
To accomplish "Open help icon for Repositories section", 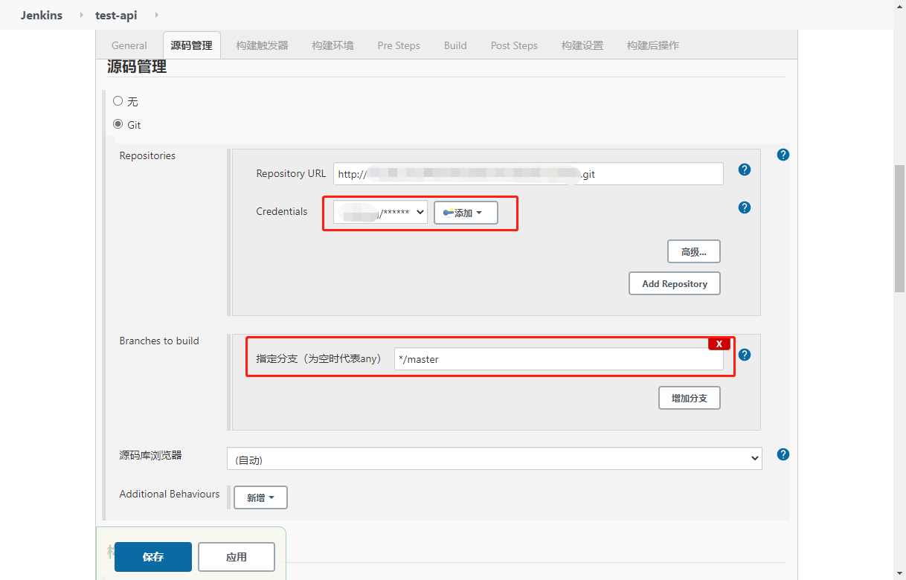I will pos(783,155).
